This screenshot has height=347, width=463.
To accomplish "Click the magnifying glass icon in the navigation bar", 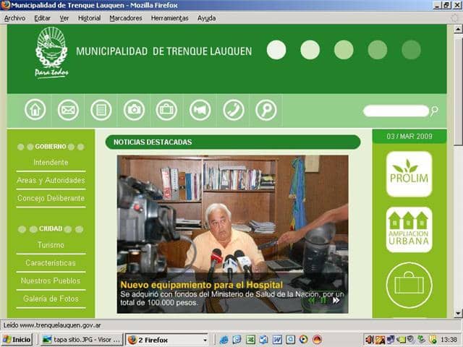I will tap(266, 110).
